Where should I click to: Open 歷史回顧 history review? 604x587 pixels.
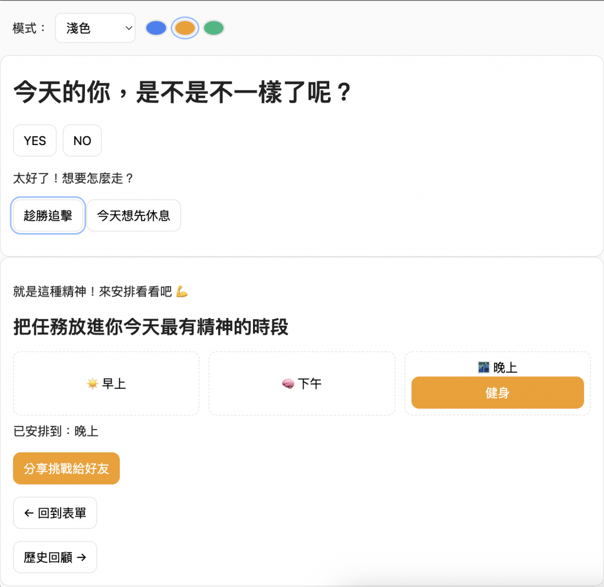point(55,558)
